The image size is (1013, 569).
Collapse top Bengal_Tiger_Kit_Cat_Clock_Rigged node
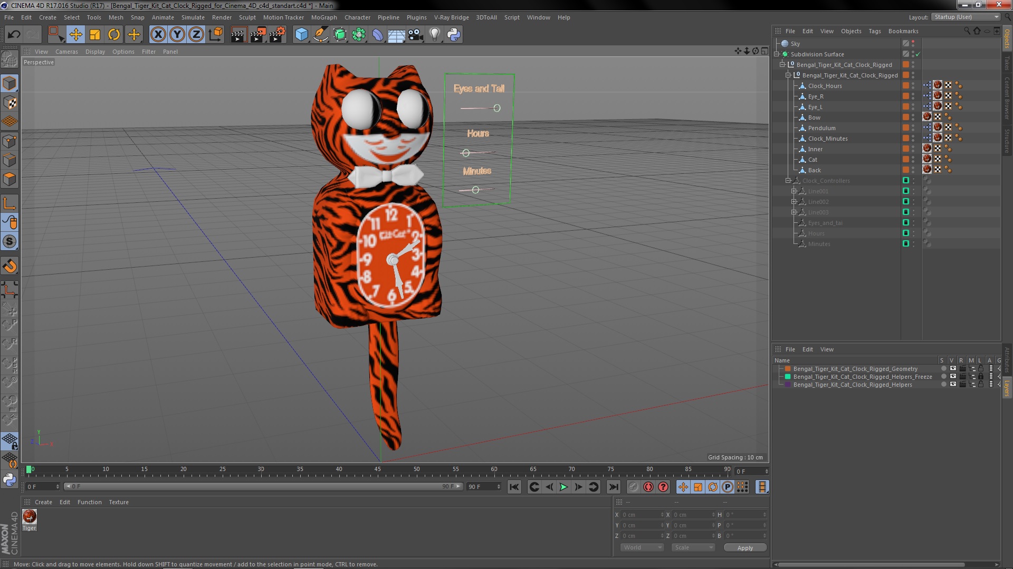coord(782,65)
